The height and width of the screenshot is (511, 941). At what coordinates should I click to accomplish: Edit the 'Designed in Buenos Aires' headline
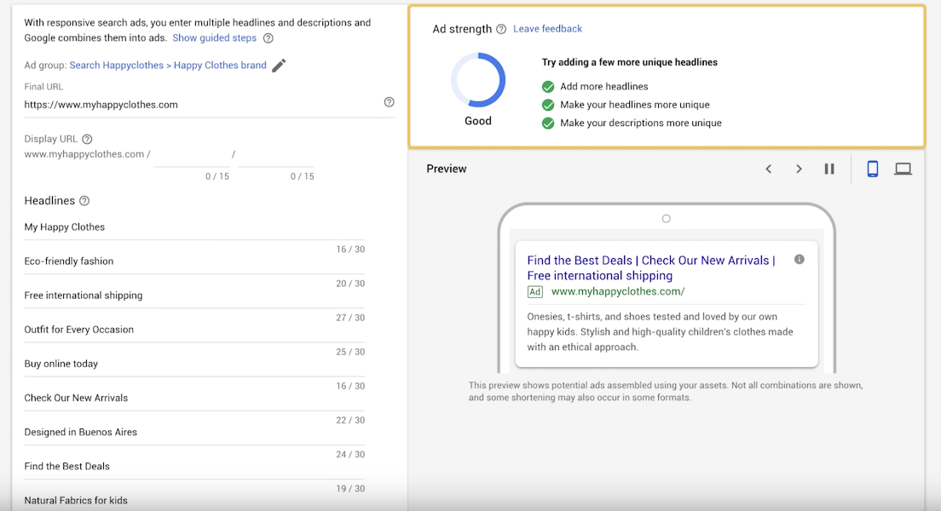[x=194, y=433]
